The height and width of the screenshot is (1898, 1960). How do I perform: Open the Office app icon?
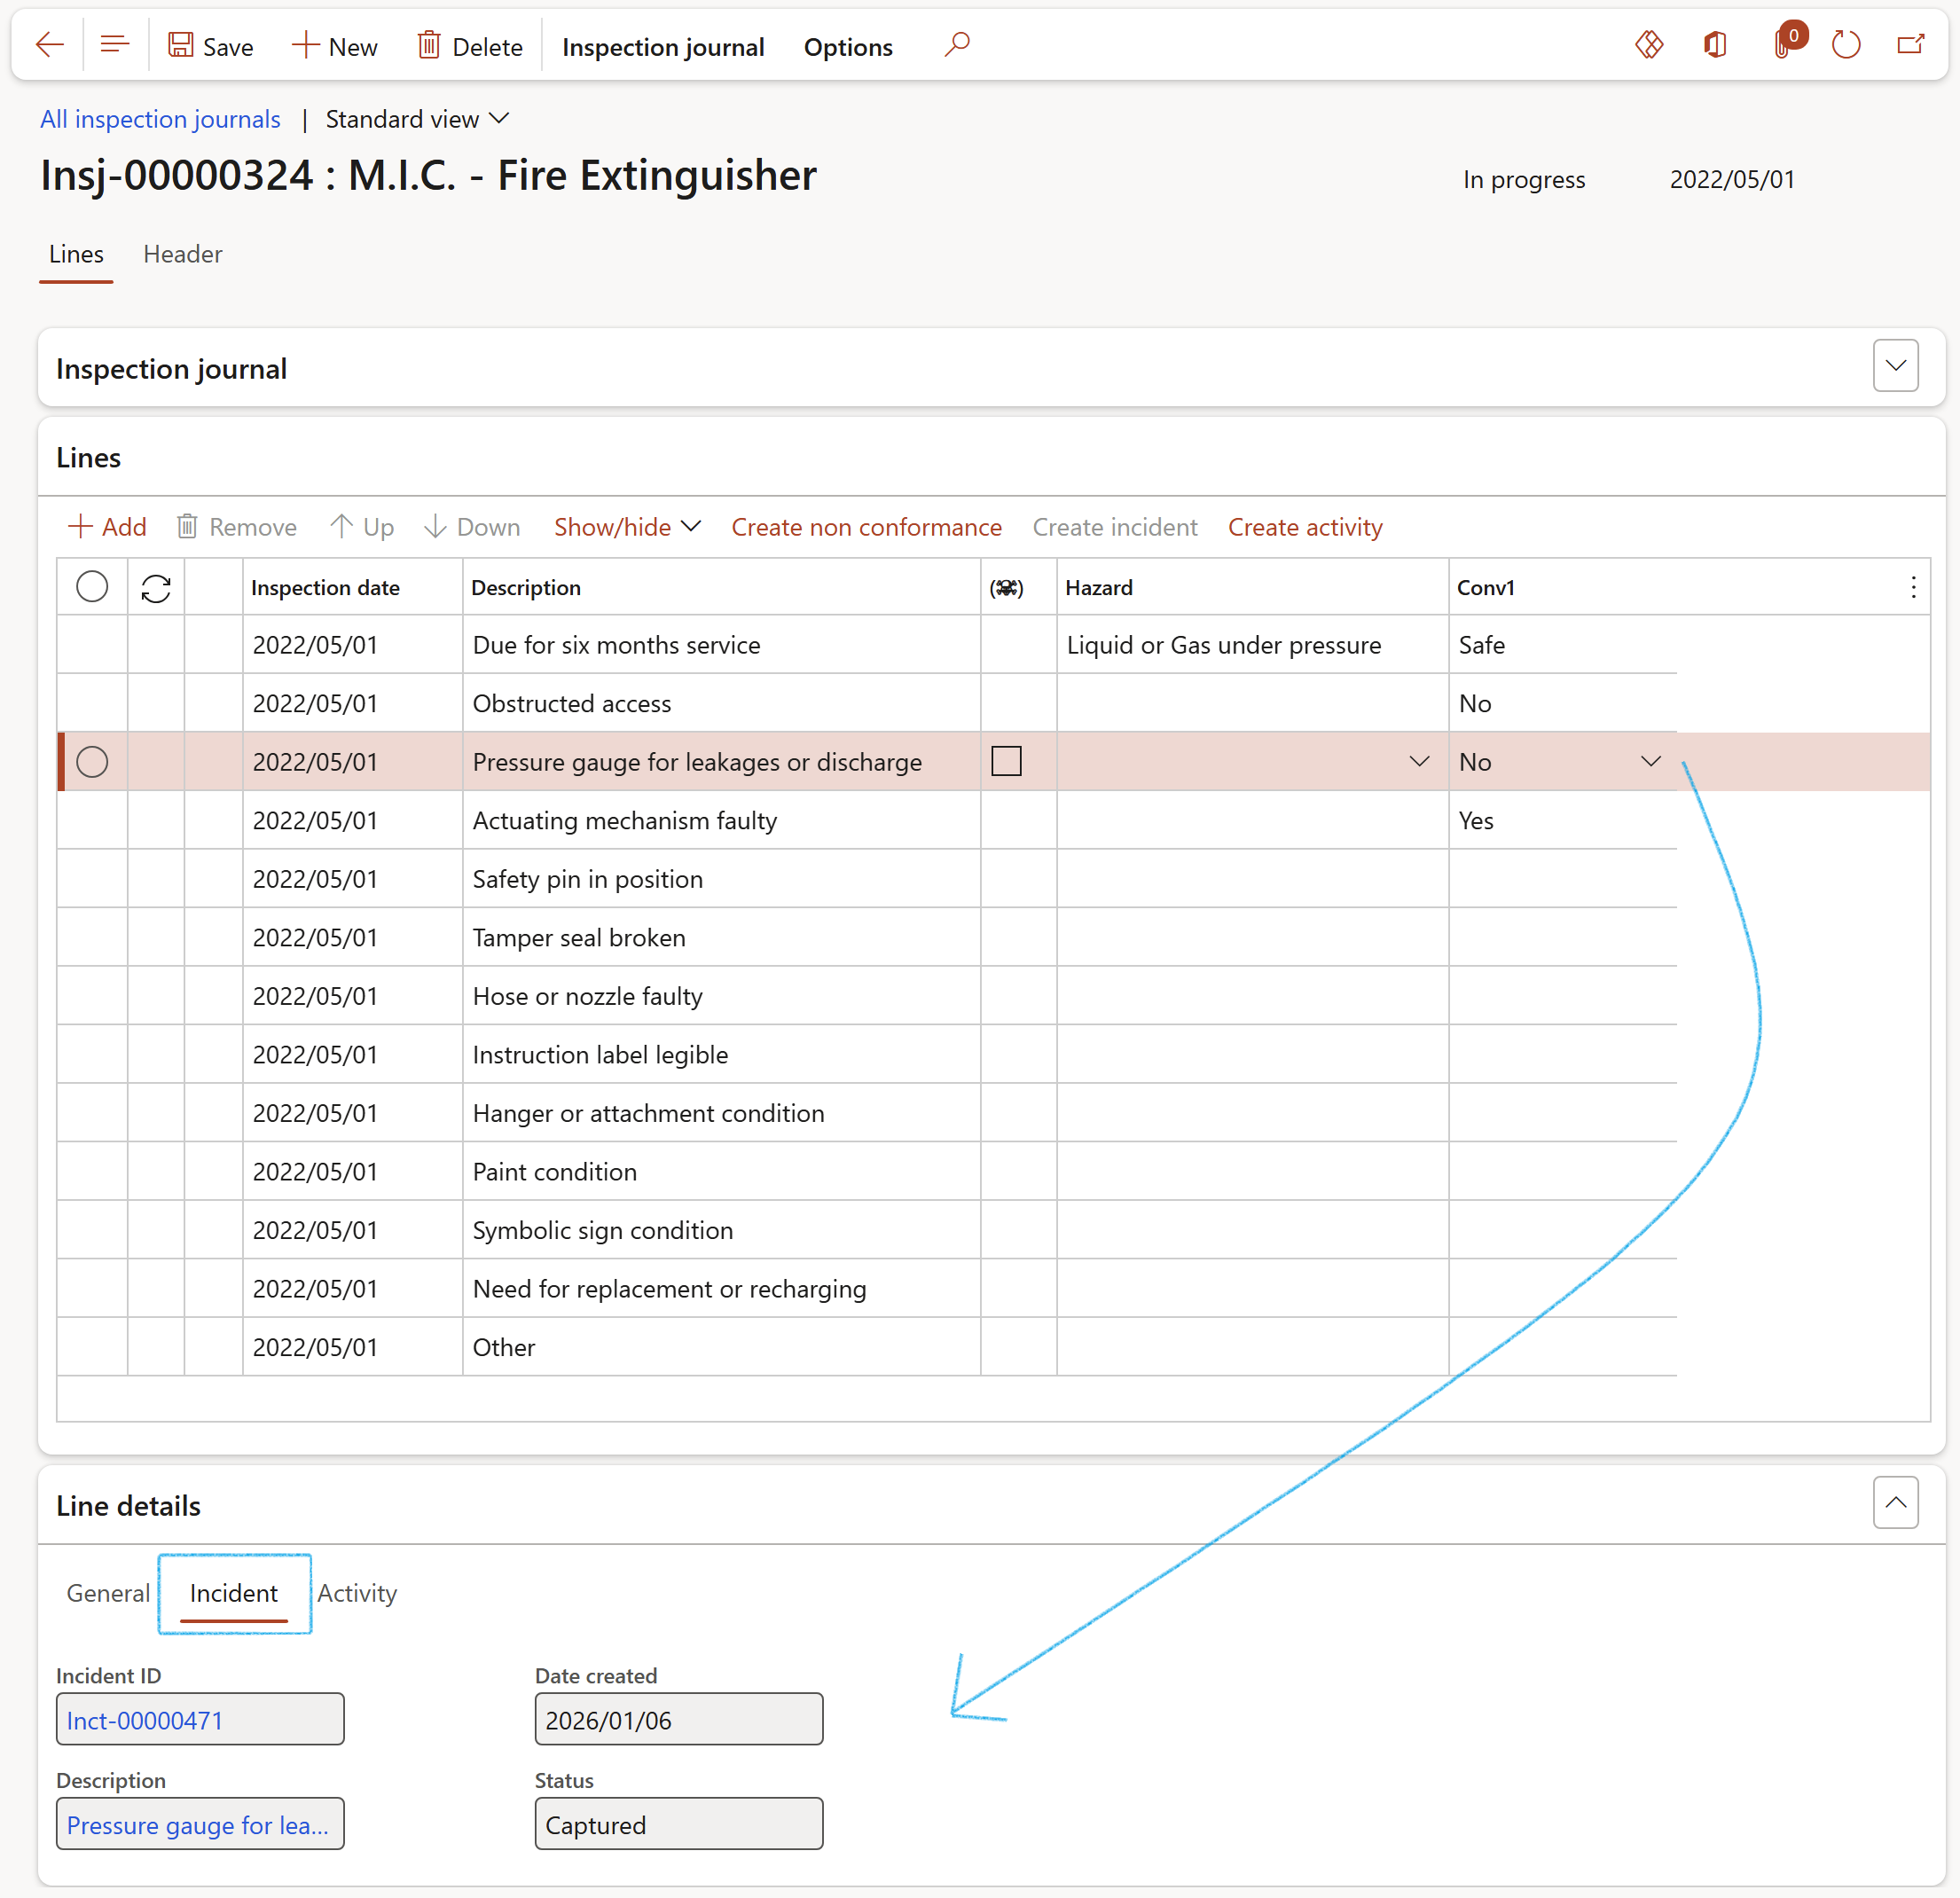pos(1715,45)
